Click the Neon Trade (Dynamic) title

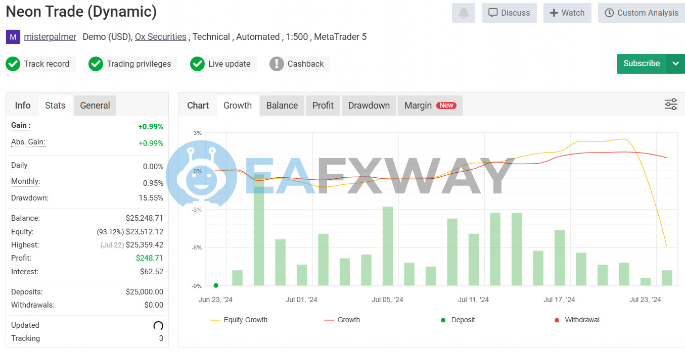(x=81, y=12)
